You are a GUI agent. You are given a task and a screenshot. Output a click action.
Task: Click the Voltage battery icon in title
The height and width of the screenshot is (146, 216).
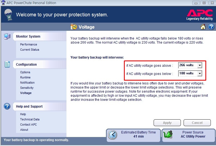[74, 27]
